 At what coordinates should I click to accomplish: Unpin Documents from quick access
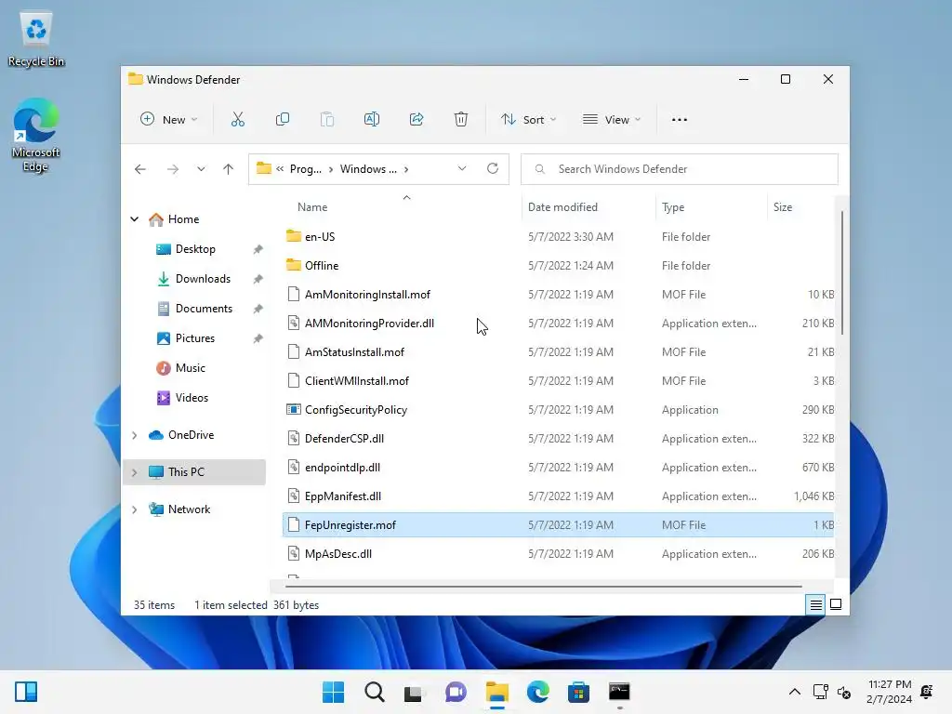click(258, 309)
